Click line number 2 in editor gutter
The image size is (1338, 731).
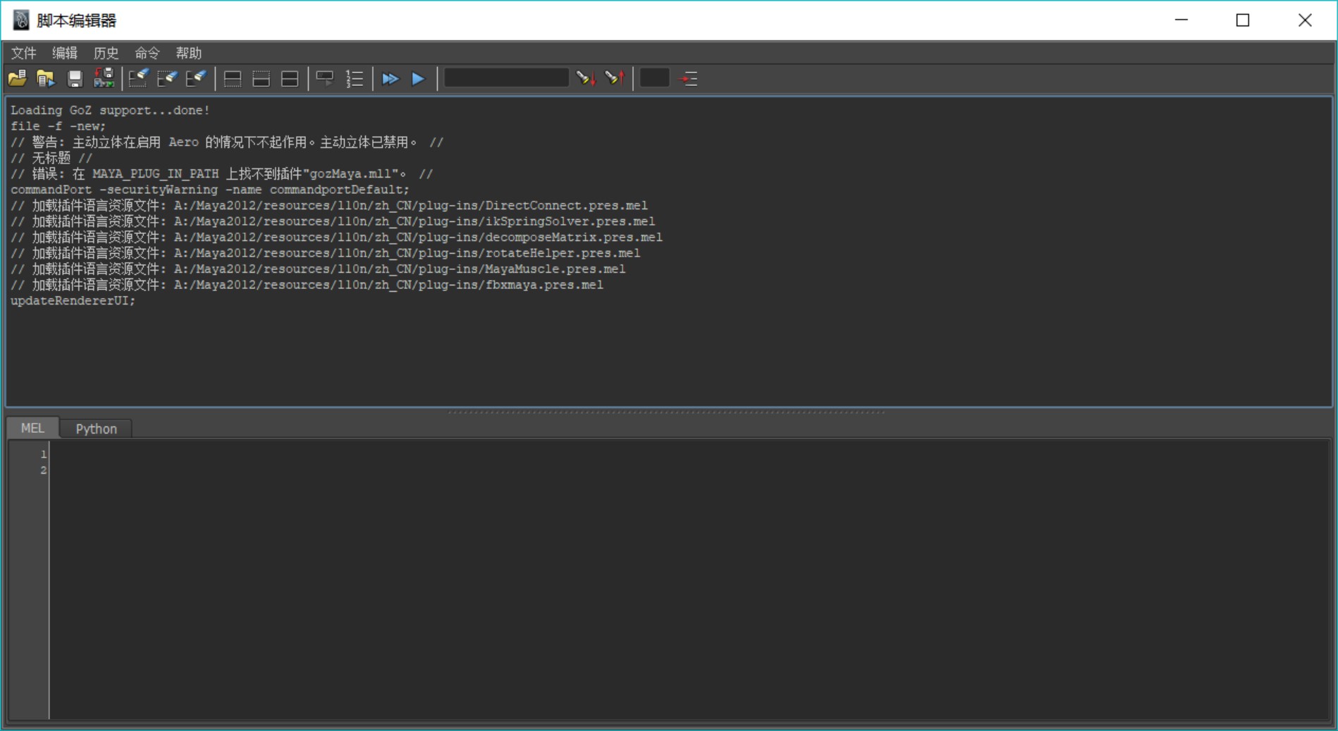(43, 470)
